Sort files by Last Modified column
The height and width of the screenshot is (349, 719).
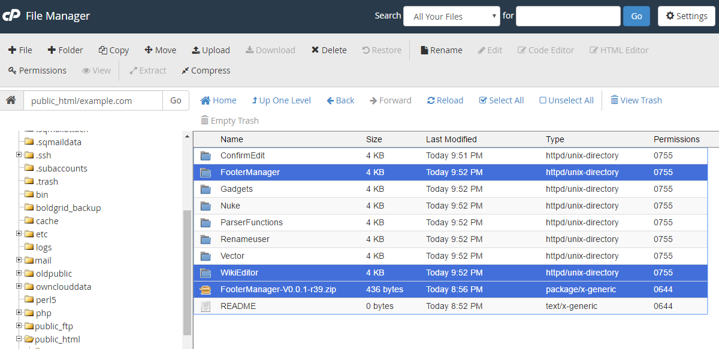tap(451, 139)
